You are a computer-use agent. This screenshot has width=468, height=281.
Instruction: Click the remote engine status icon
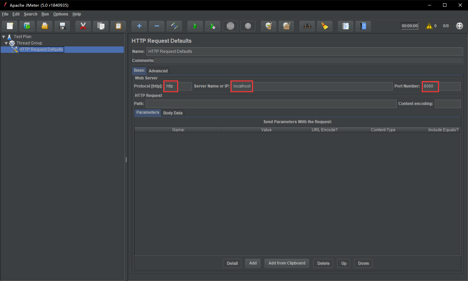[x=460, y=26]
